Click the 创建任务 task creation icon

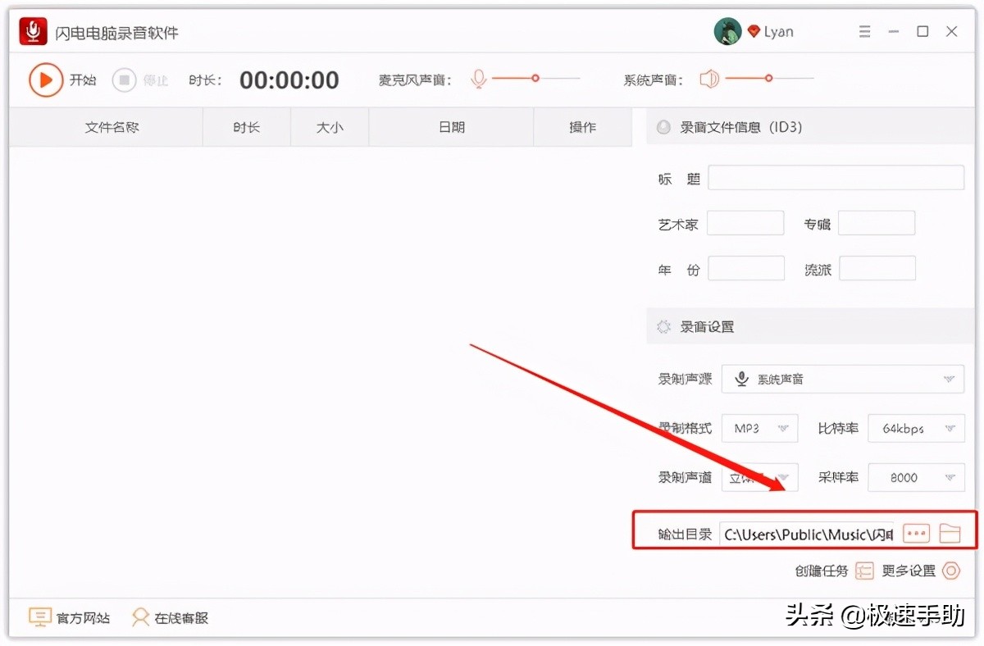(x=864, y=571)
